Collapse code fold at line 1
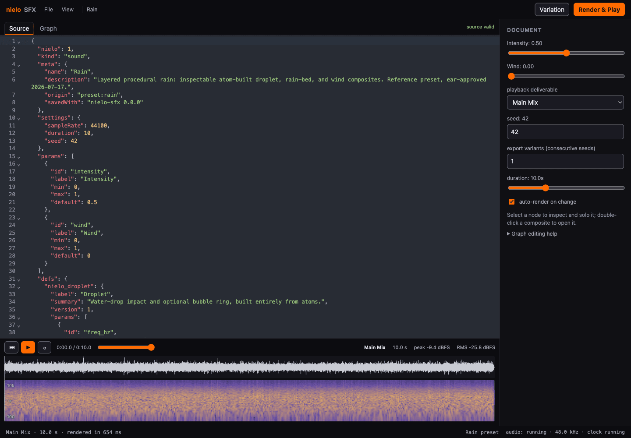The height and width of the screenshot is (438, 631). (x=19, y=42)
